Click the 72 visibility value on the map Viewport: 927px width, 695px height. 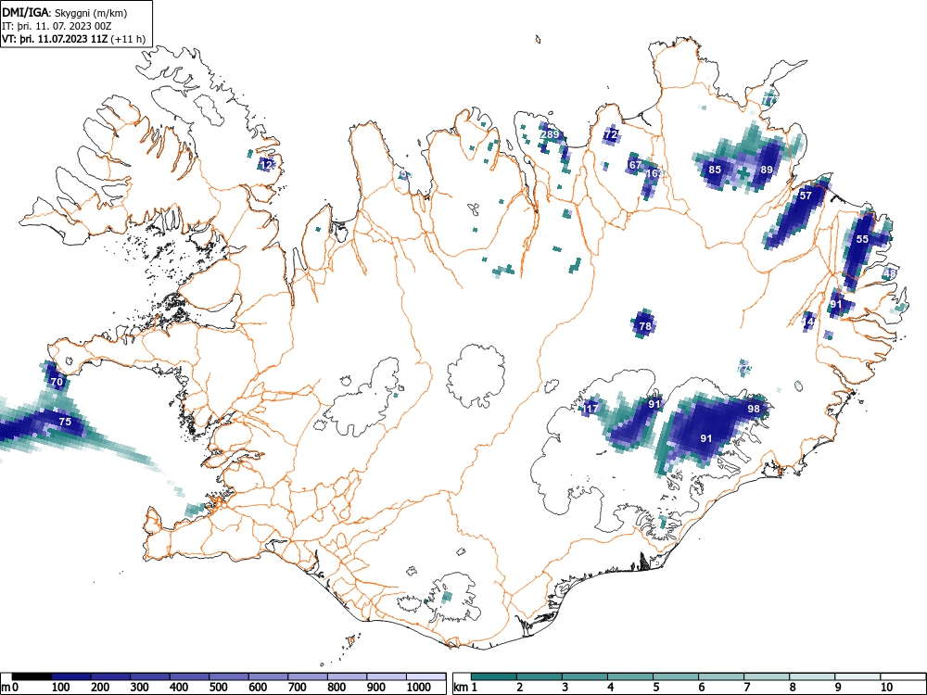(x=611, y=134)
